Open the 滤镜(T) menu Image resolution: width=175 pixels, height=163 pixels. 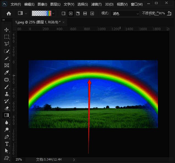(96, 4)
